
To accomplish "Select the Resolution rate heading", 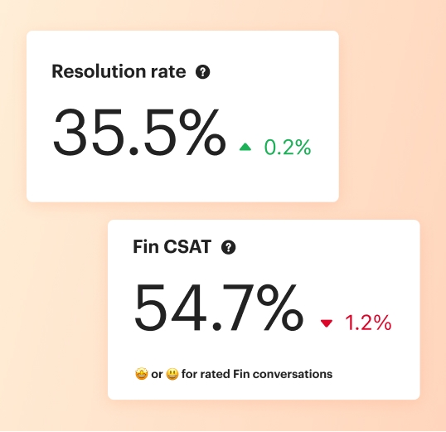I will tap(119, 71).
